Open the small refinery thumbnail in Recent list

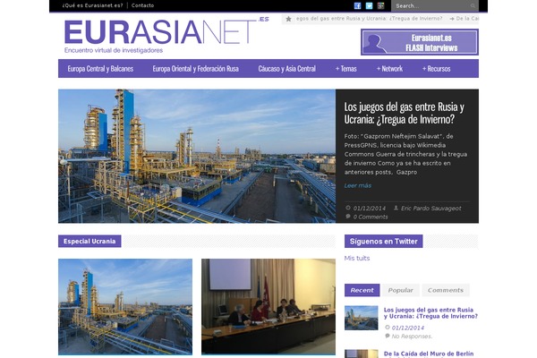(x=362, y=318)
